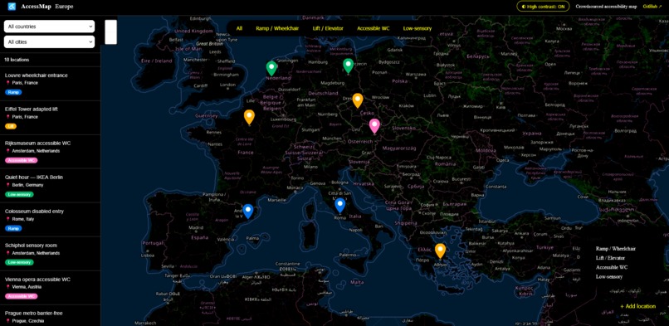Click the 'Europe' title text in header

(x=64, y=7)
